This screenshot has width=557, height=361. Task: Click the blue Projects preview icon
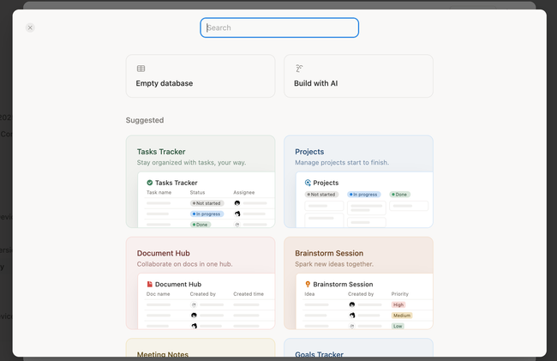tap(308, 183)
